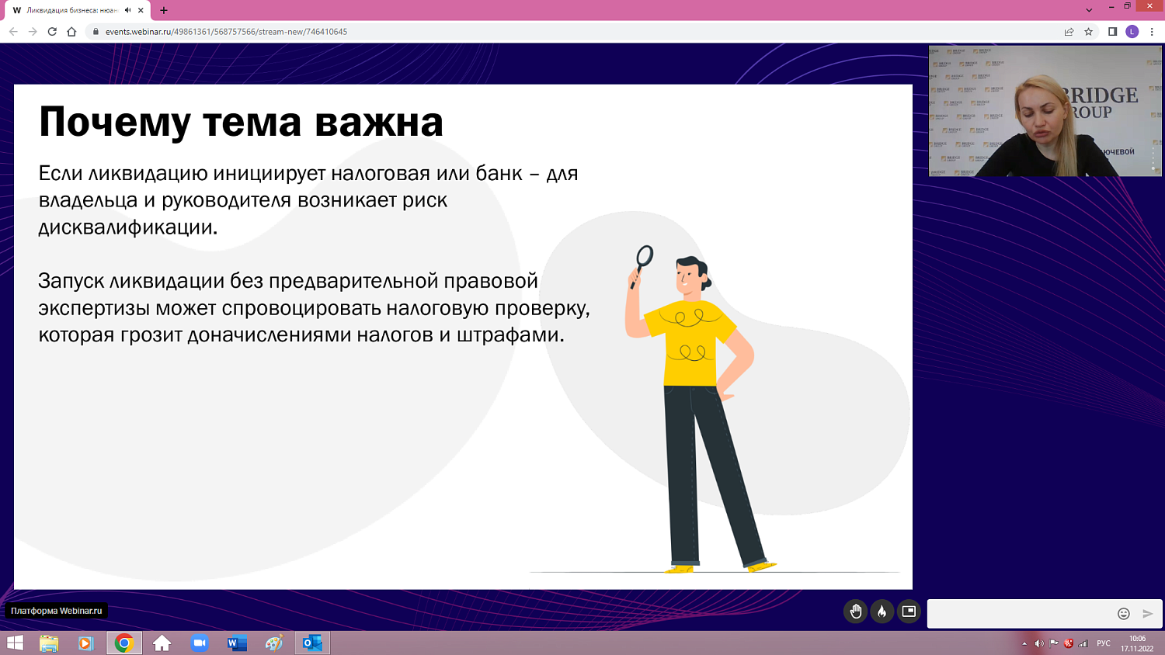Expand hidden system tray icons
The height and width of the screenshot is (655, 1165).
(1026, 643)
